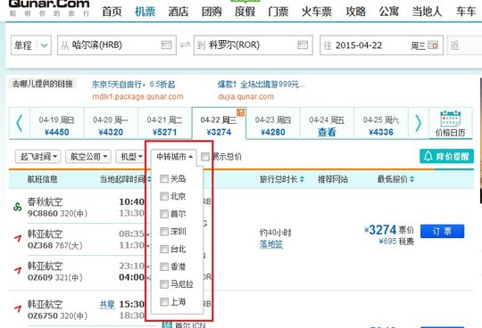This screenshot has width=482, height=328.
Task: Click Asiana logo beside OZ609
Action: (18, 270)
